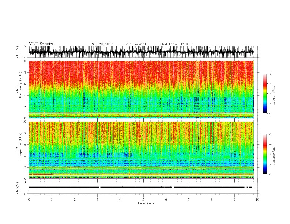Screen dimensions: 290x224
Task: Click time axis tick label "4"
Action: 120,199
